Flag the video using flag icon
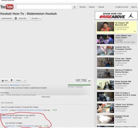 25,80
